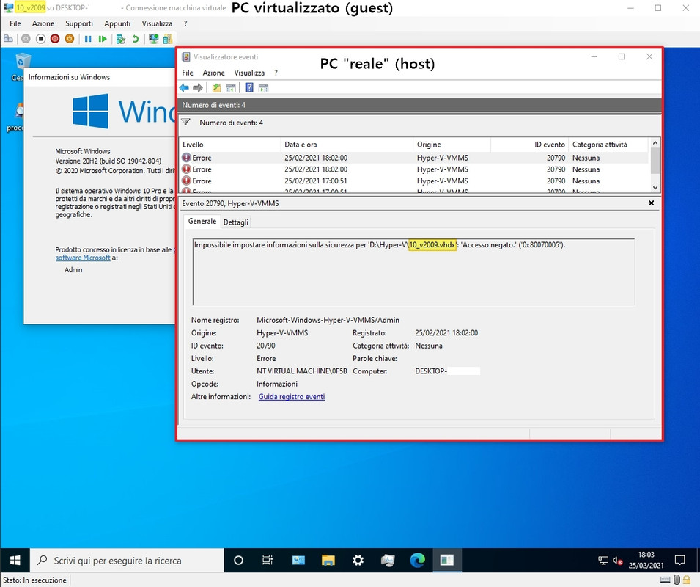Viewport: 700px width, 587px height.
Task: Go back using the Event Viewer blue arrow
Action: (184, 88)
